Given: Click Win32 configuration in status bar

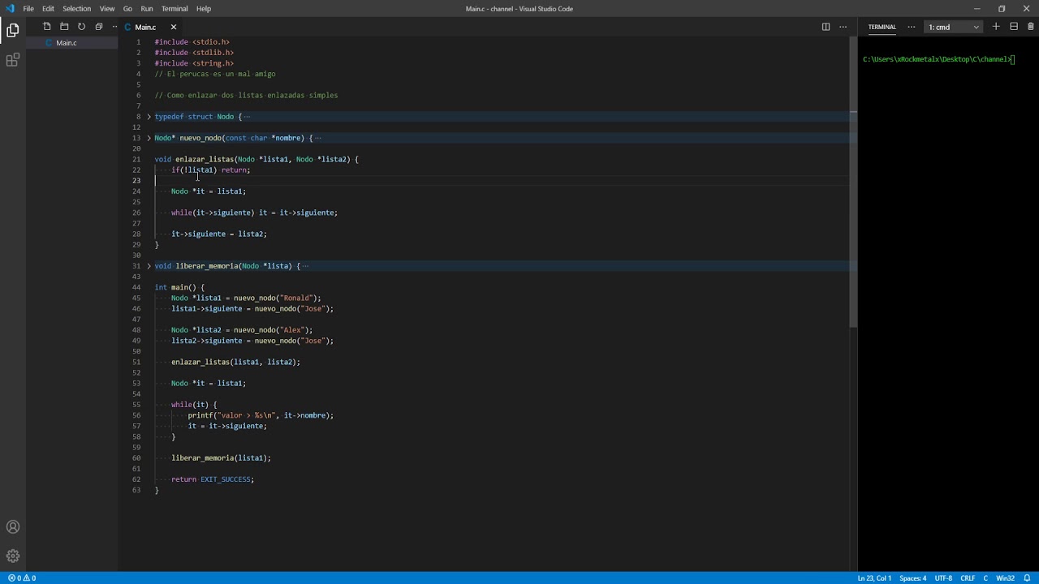Looking at the screenshot, I should (1005, 578).
